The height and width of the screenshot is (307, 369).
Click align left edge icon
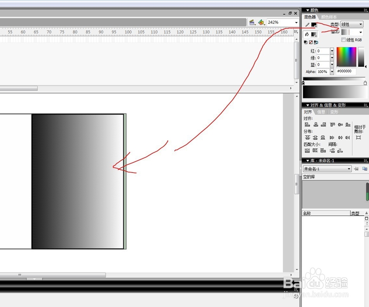(307, 125)
